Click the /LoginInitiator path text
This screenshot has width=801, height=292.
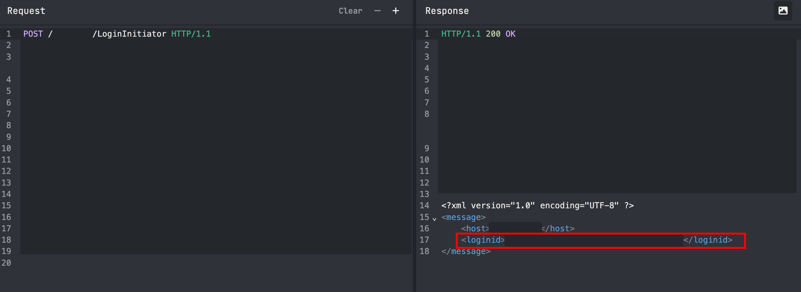tap(129, 34)
